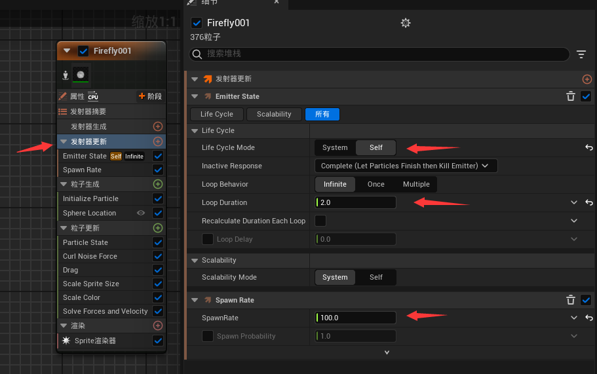Switch to Scalability filter tab
Screen dimensions: 597x374
pos(274,114)
